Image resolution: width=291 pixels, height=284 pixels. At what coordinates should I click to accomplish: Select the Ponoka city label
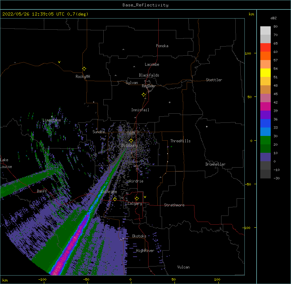[162, 46]
